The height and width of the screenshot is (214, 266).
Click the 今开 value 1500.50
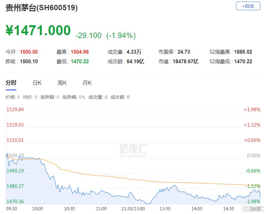29,52
